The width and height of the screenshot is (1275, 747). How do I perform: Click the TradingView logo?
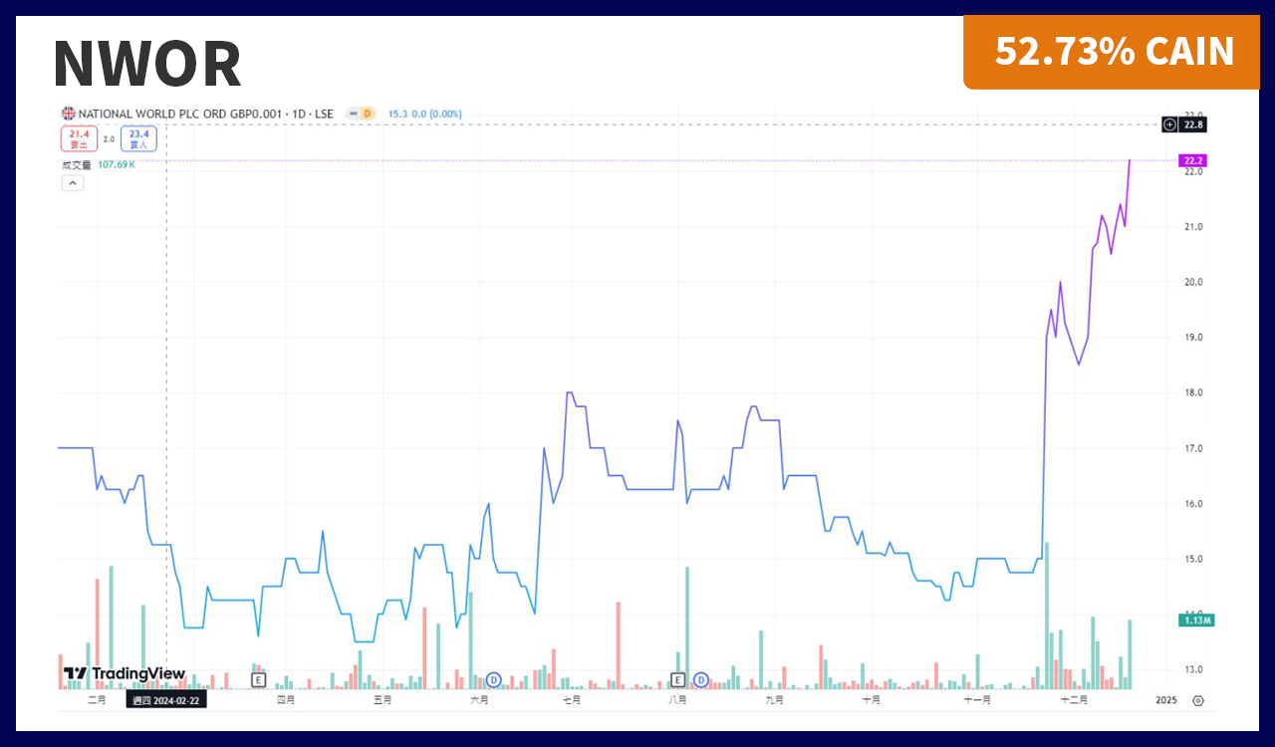(x=125, y=674)
